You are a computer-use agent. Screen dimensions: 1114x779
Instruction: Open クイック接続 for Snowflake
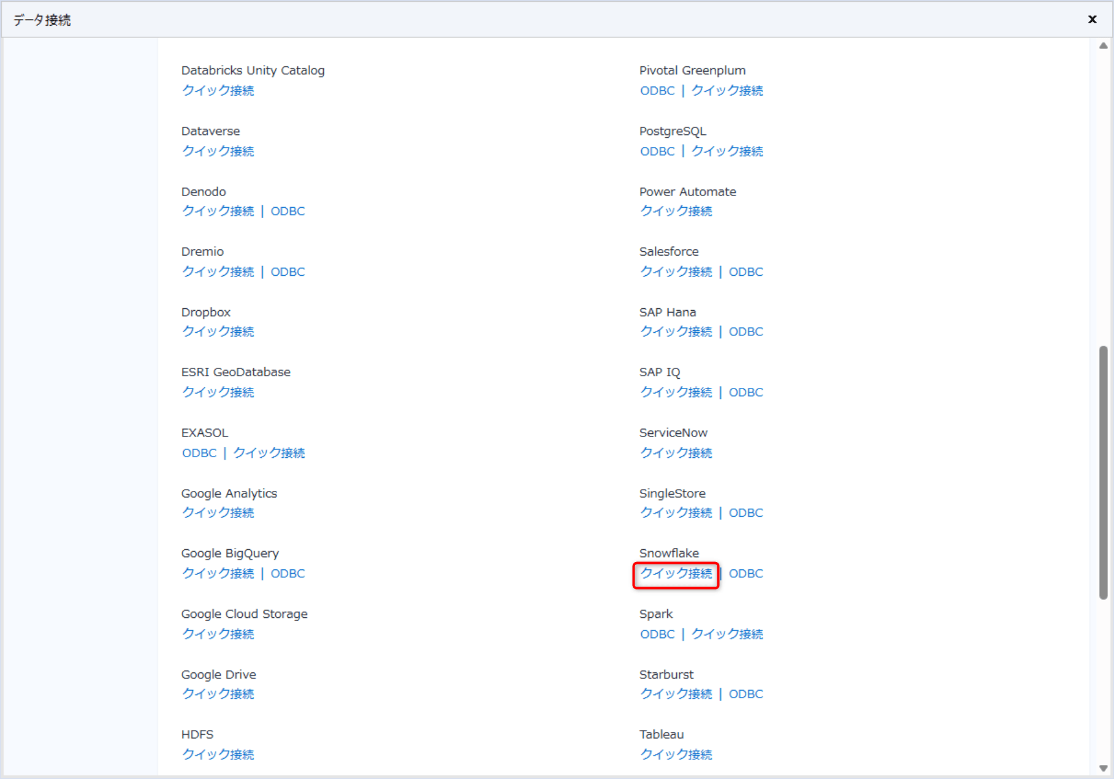click(676, 574)
